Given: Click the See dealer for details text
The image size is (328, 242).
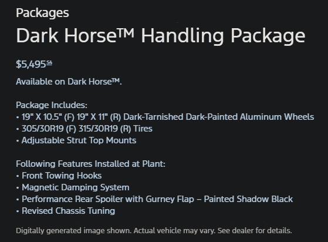Looking at the screenshot, I should 255,230.
